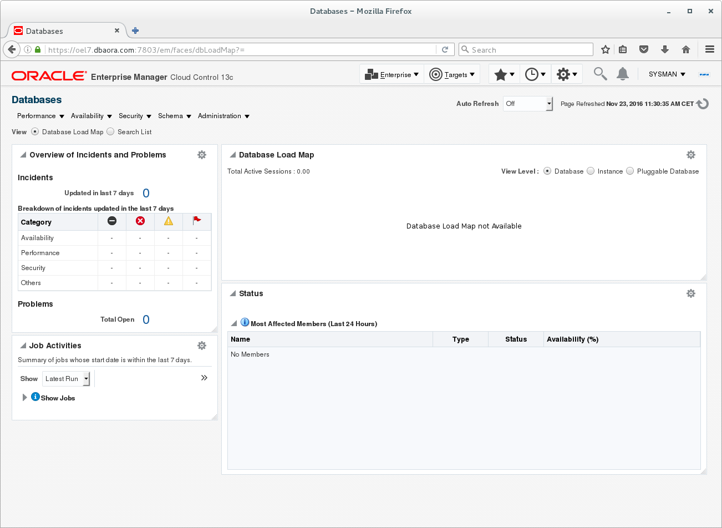
Task: Refresh the Databases page data
Action: 703,104
